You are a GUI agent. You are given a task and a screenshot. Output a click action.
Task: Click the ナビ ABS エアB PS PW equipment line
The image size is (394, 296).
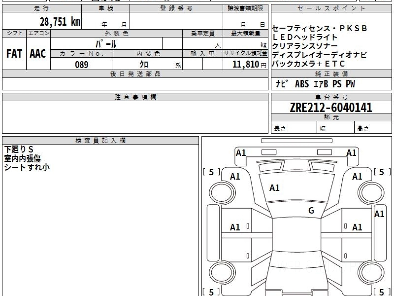pos(315,84)
